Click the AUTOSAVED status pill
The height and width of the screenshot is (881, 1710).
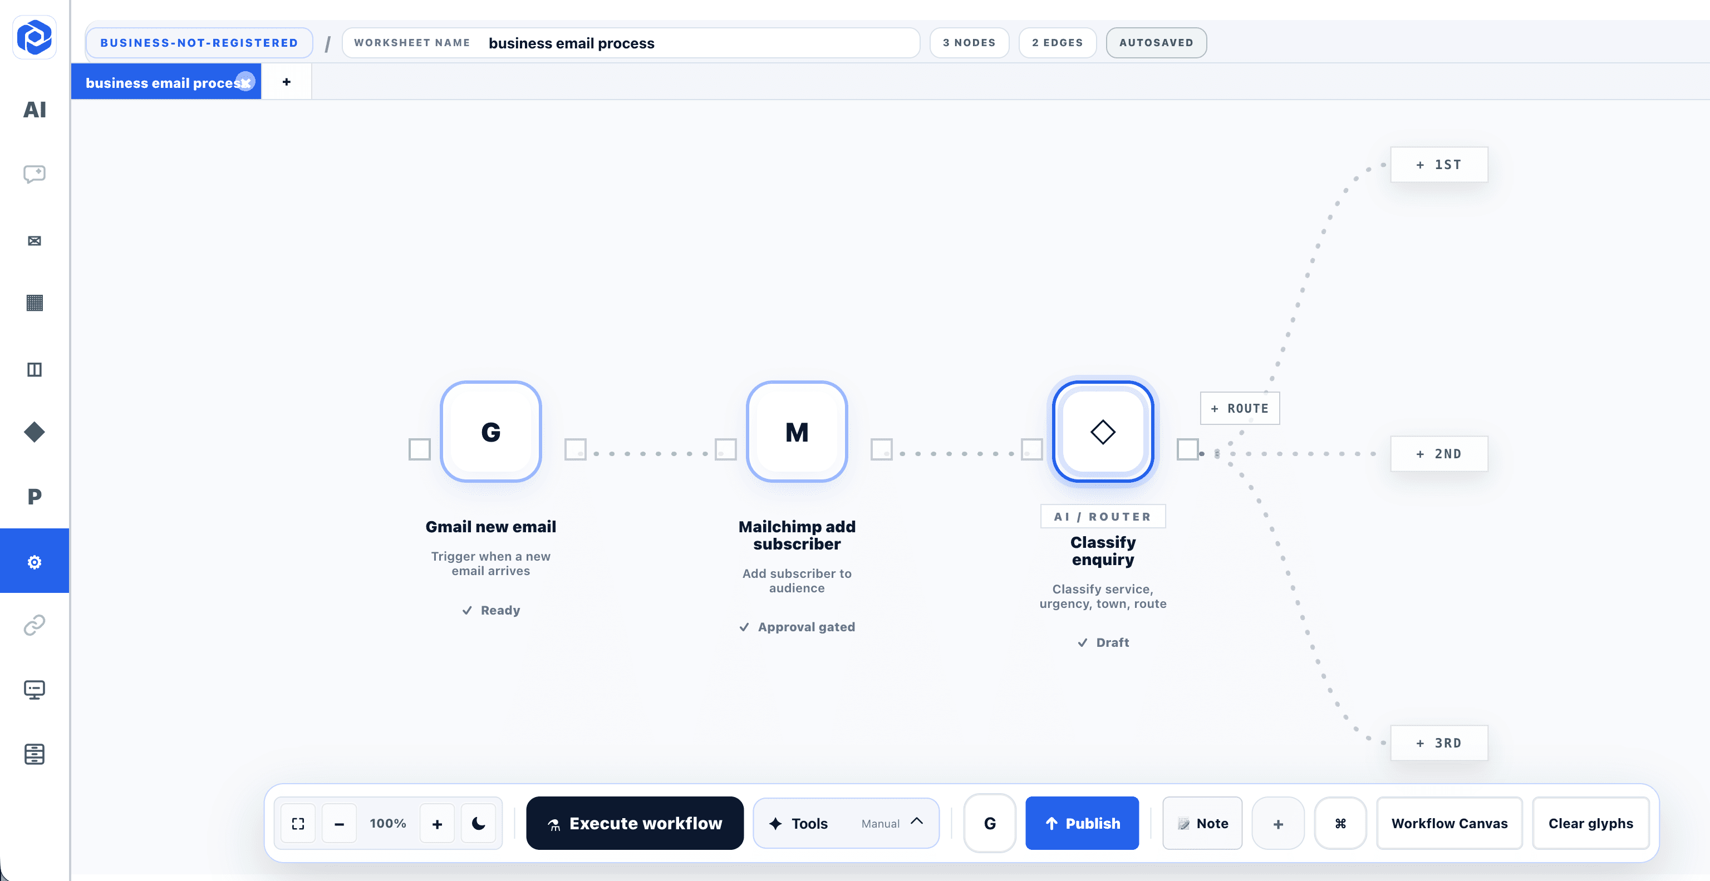coord(1156,43)
